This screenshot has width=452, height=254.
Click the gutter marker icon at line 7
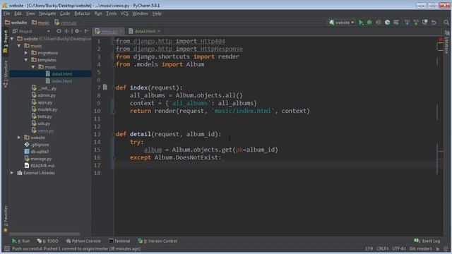[x=105, y=87]
